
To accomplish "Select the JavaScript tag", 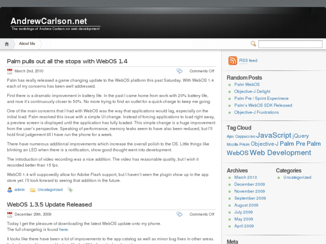I will pos(274,135).
